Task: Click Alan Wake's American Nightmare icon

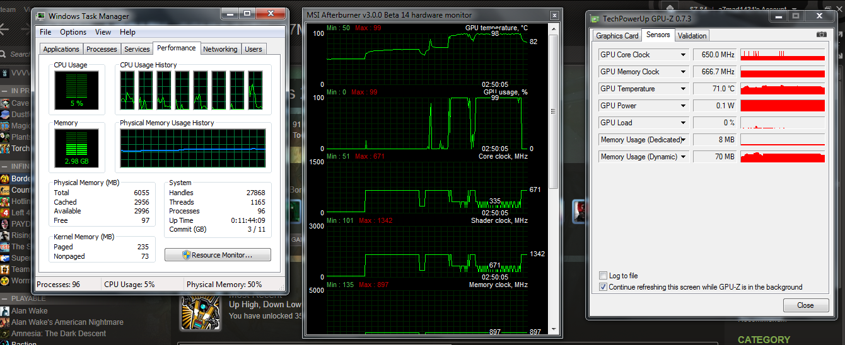Action: (x=5, y=322)
